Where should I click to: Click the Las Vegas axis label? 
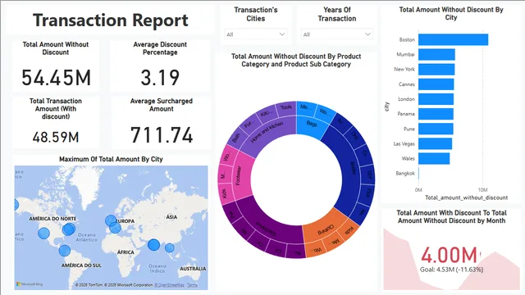pos(404,144)
